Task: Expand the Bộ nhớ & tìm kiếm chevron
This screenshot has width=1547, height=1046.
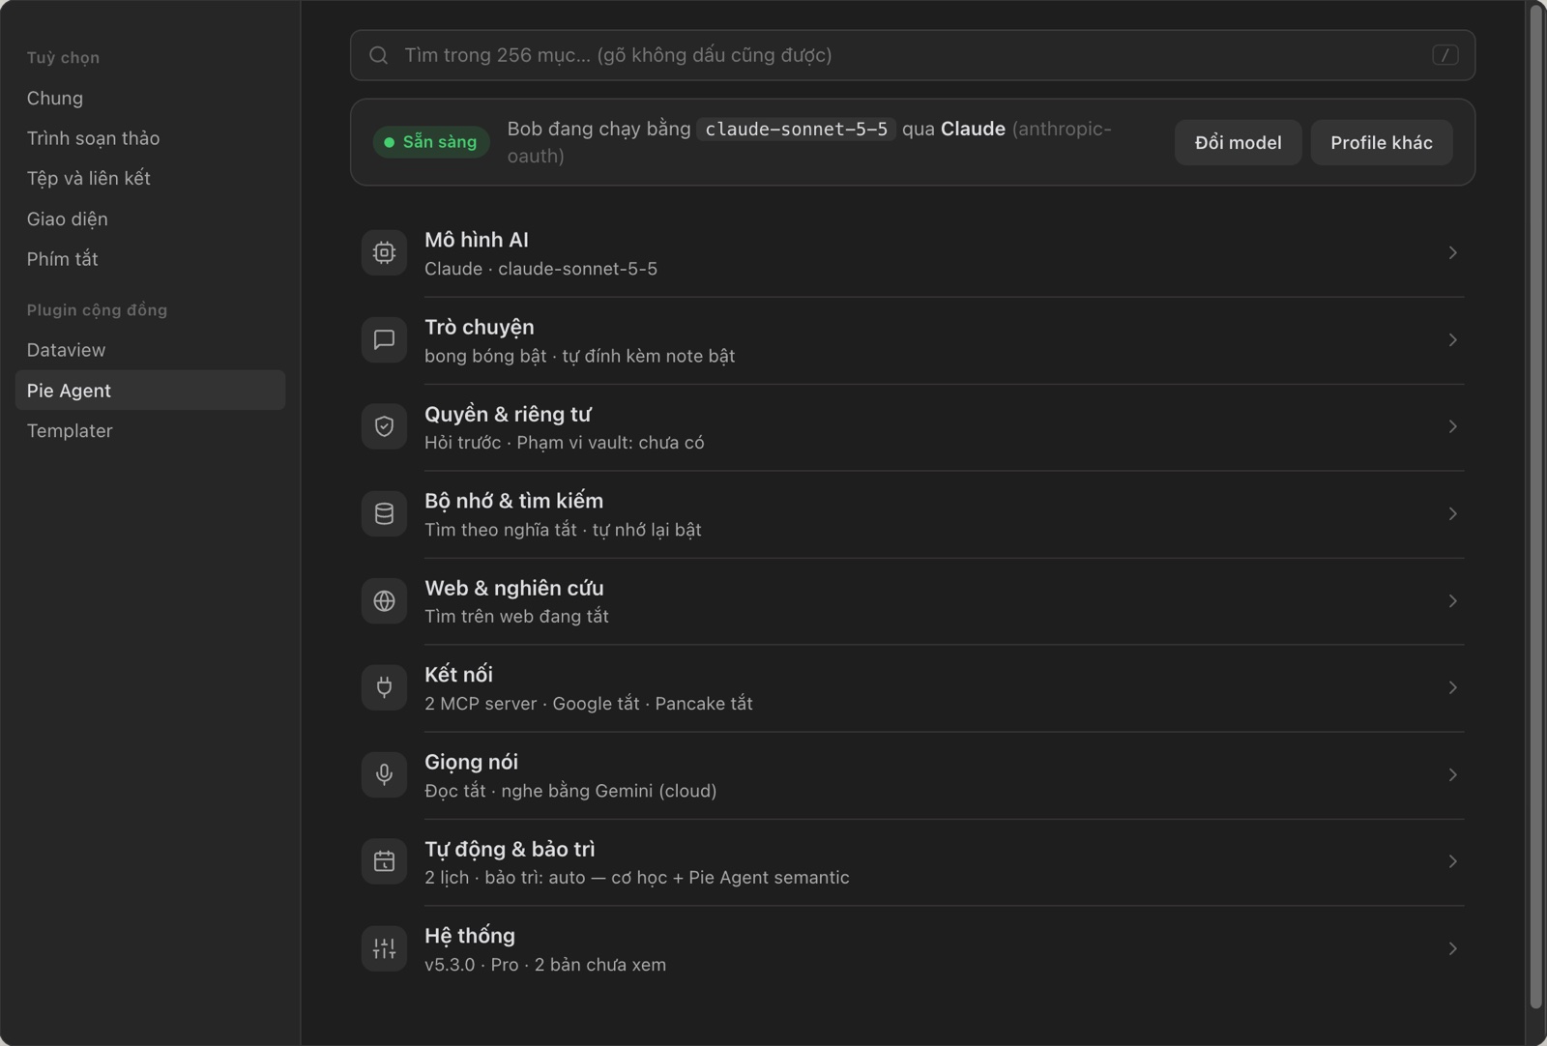Action: (1452, 513)
